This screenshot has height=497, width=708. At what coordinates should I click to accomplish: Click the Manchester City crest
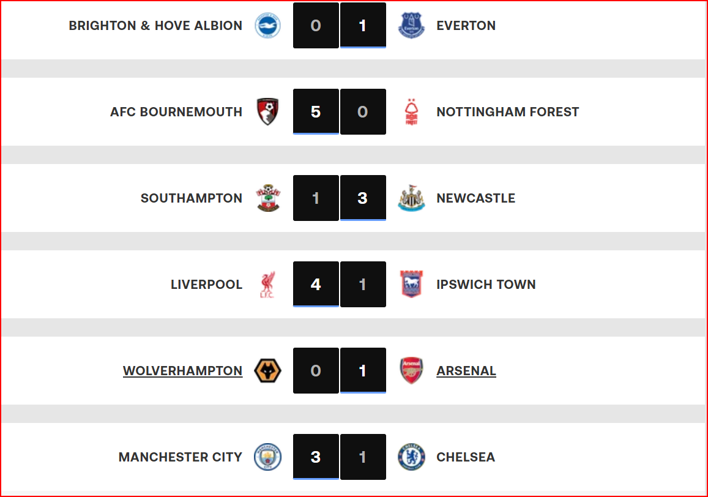click(x=267, y=457)
